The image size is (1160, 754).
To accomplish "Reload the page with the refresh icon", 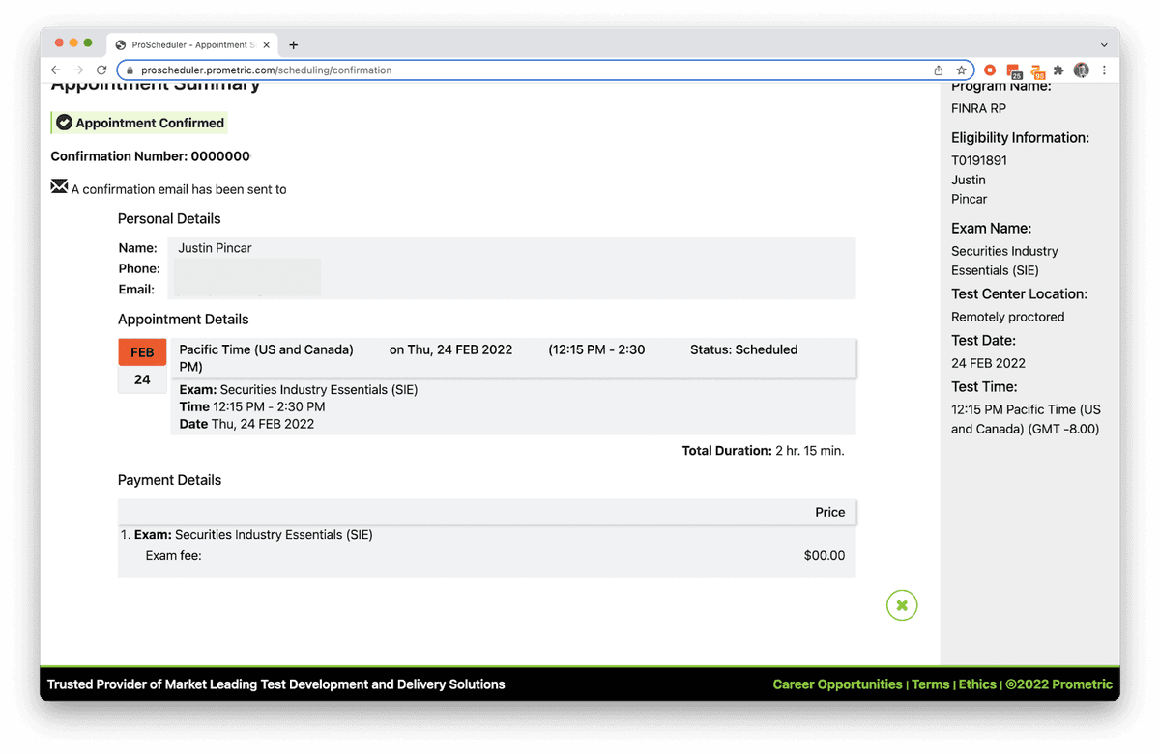I will click(x=101, y=70).
